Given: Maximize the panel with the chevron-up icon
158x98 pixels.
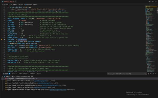Looking at the screenshot, I should [153, 74].
